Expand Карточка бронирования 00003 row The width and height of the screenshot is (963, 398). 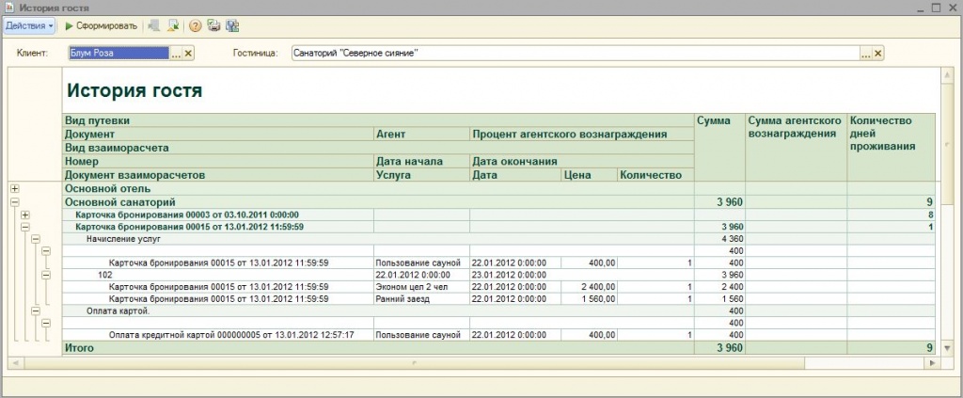[25, 215]
